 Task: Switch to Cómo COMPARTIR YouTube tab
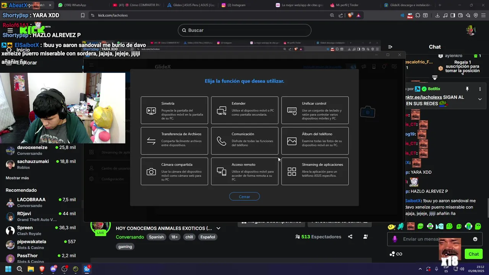point(138,5)
